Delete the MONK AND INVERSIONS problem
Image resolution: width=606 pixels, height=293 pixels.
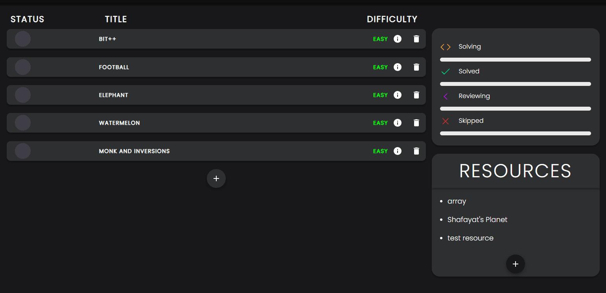click(x=416, y=151)
